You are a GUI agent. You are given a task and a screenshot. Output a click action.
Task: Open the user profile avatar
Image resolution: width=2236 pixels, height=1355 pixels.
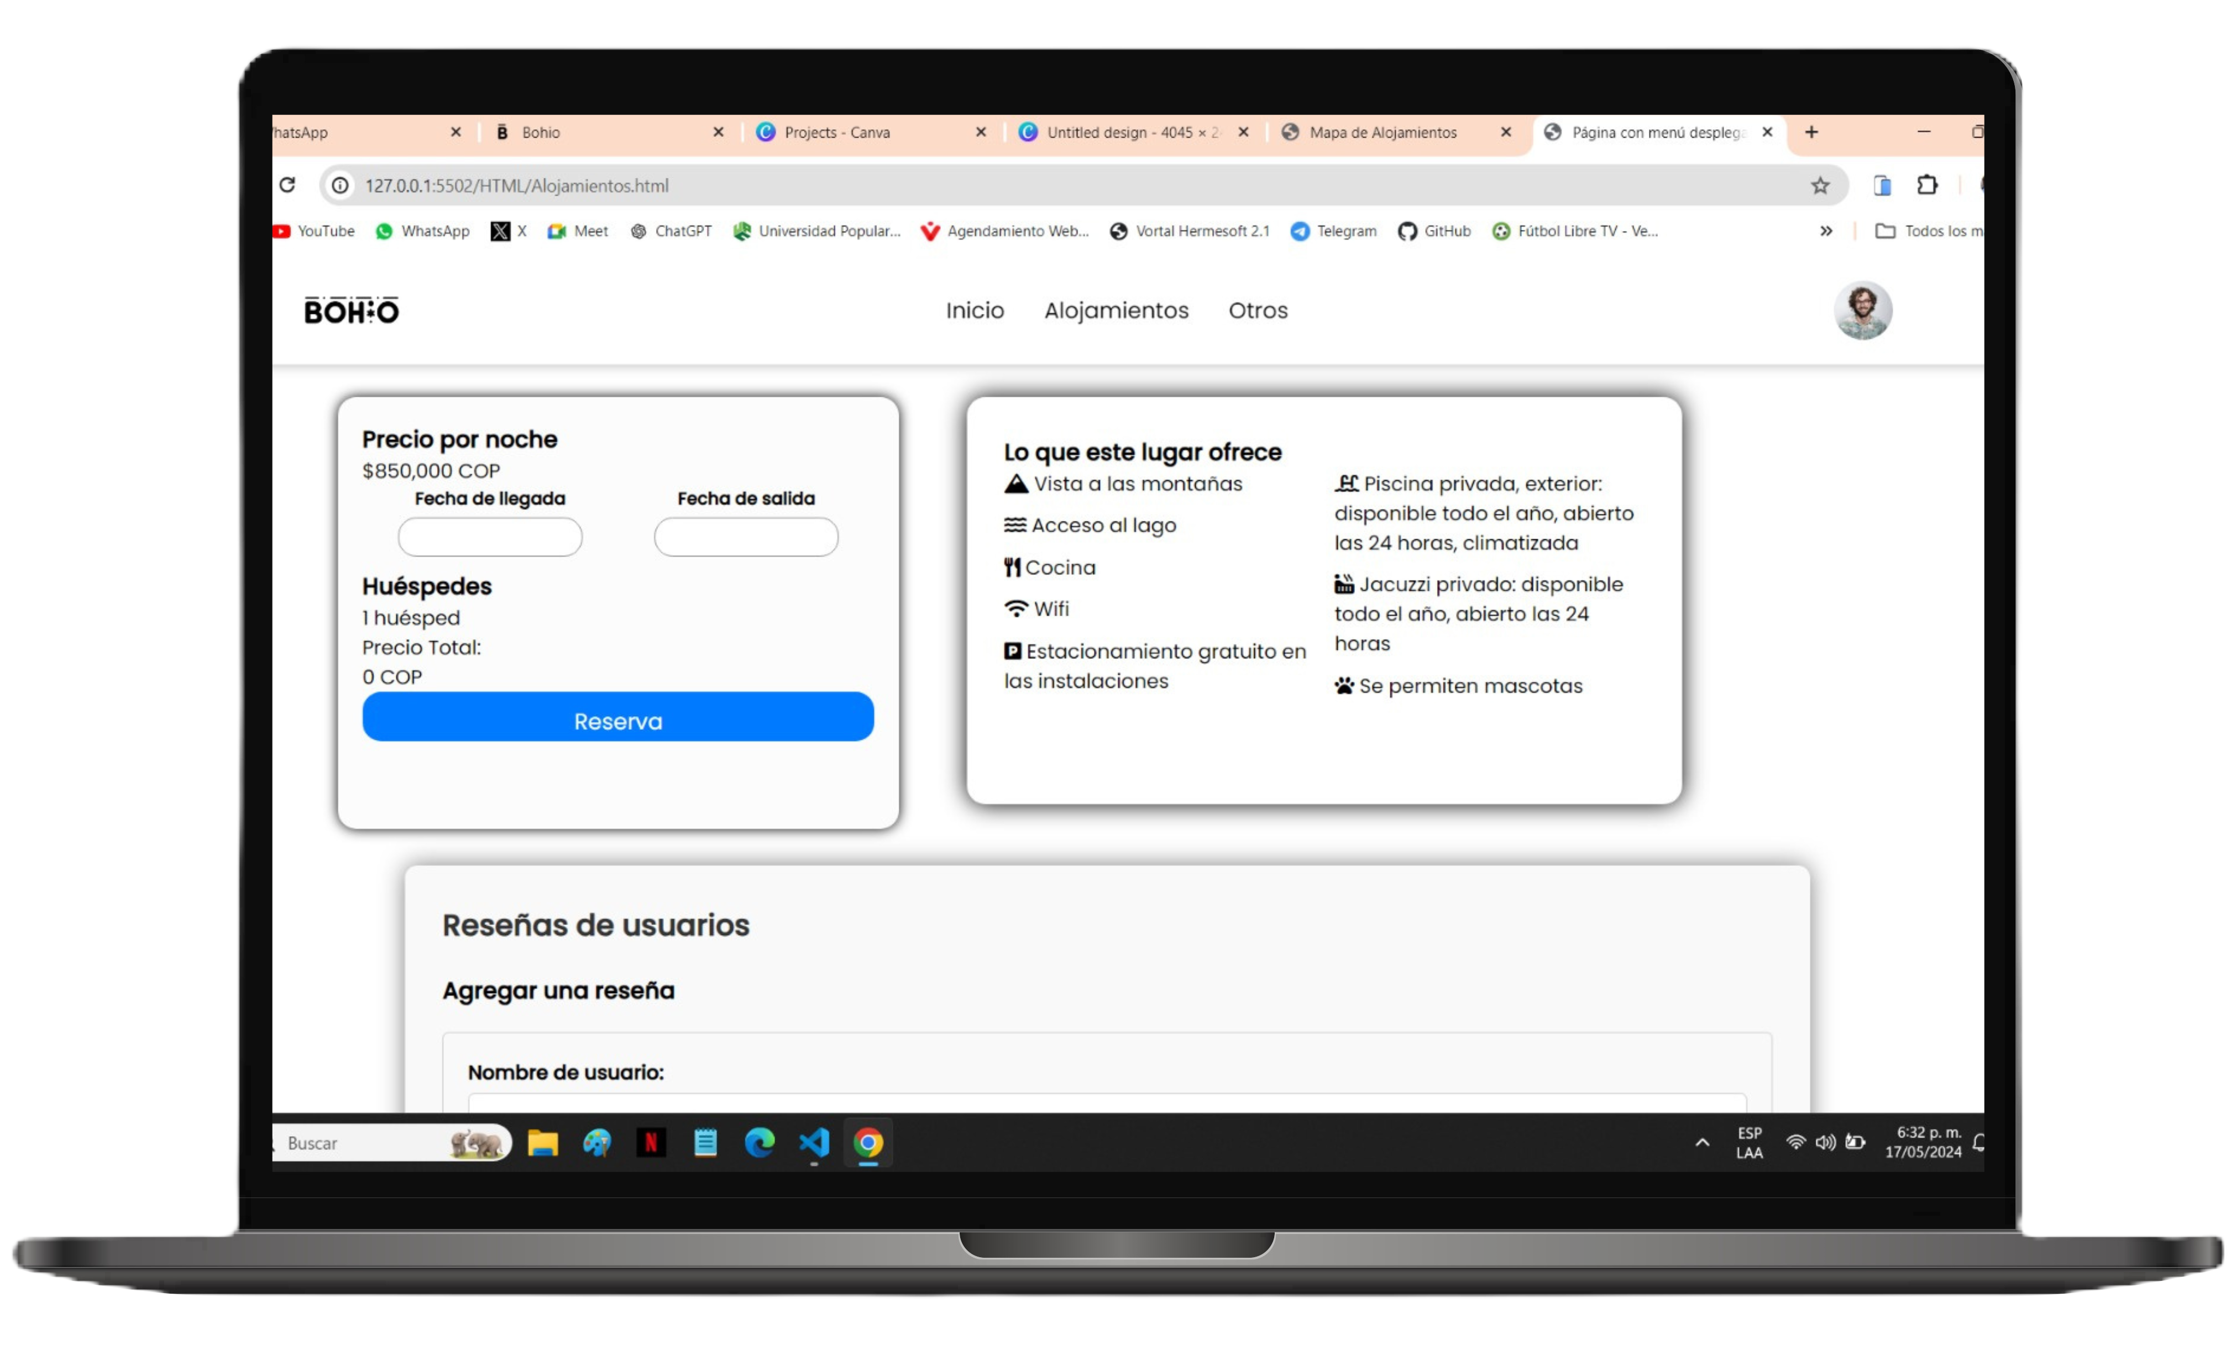point(1862,310)
